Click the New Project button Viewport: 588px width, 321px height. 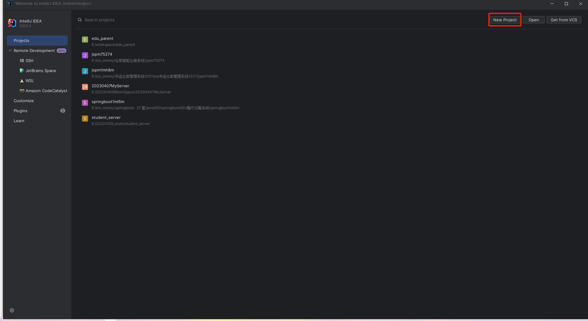pos(505,20)
